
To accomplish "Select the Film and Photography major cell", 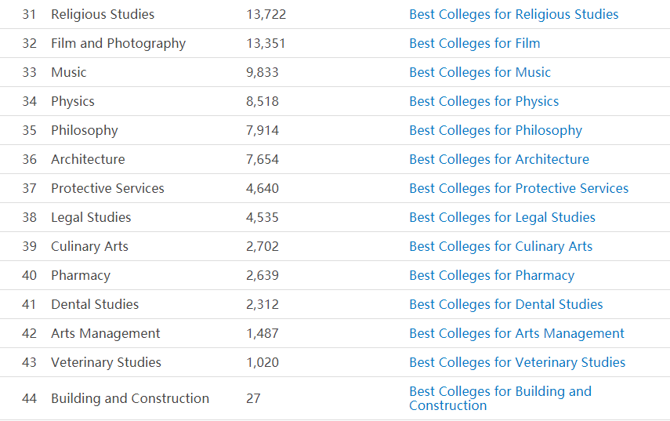I will coord(118,44).
